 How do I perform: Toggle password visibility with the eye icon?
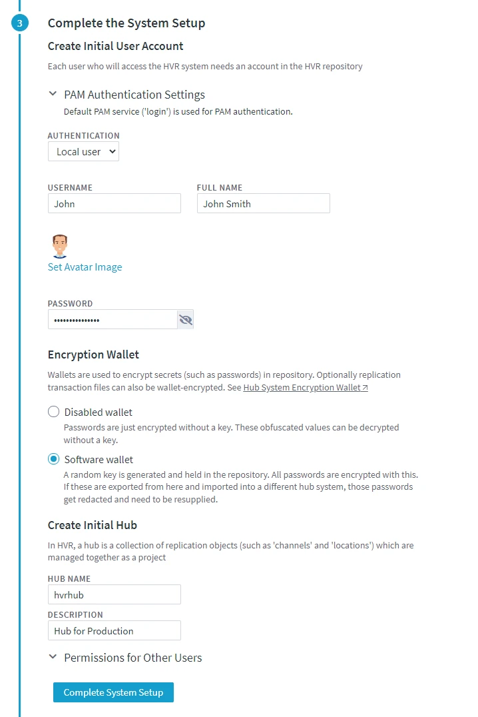pos(185,319)
